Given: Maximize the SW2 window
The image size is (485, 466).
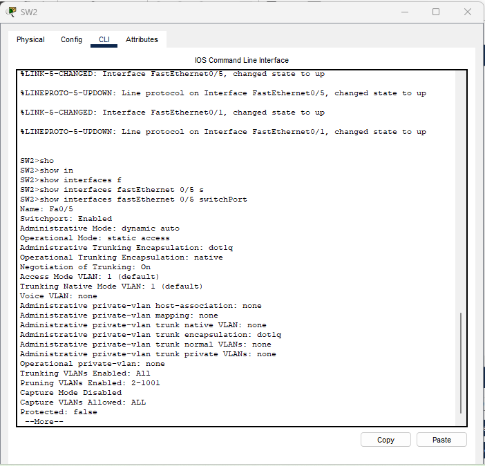Looking at the screenshot, I should [436, 12].
